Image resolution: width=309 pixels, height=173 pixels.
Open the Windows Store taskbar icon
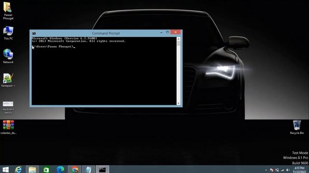click(46, 170)
